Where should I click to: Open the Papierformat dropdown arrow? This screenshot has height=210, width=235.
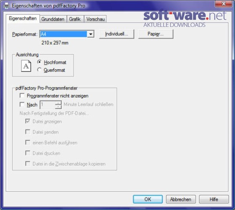point(90,34)
